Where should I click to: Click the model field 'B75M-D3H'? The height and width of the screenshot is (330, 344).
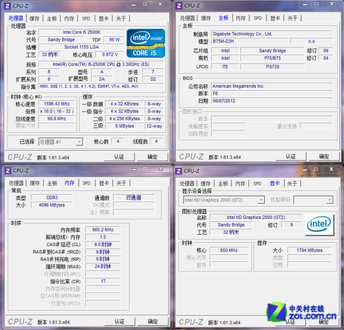click(250, 41)
